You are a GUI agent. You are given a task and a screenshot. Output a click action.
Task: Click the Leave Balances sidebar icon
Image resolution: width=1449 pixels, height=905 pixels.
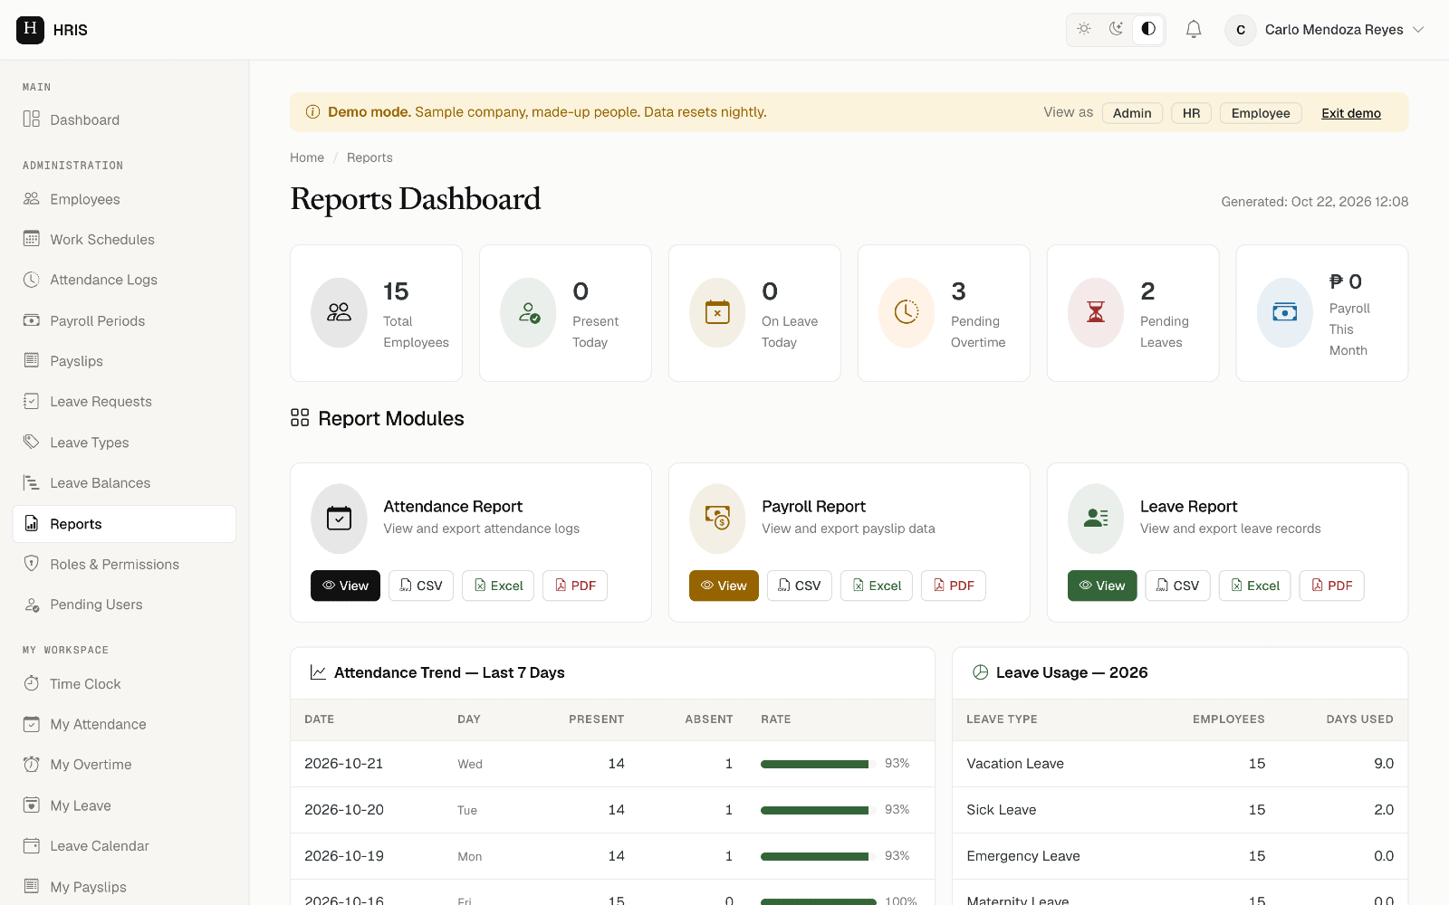32,482
